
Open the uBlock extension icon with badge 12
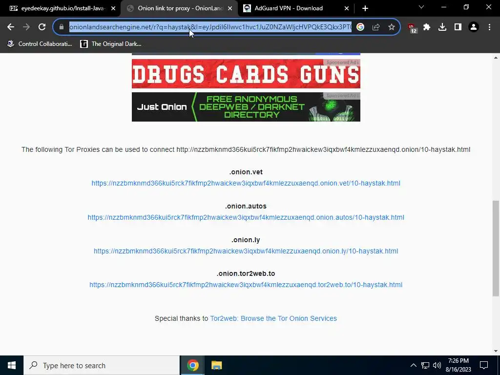412,28
